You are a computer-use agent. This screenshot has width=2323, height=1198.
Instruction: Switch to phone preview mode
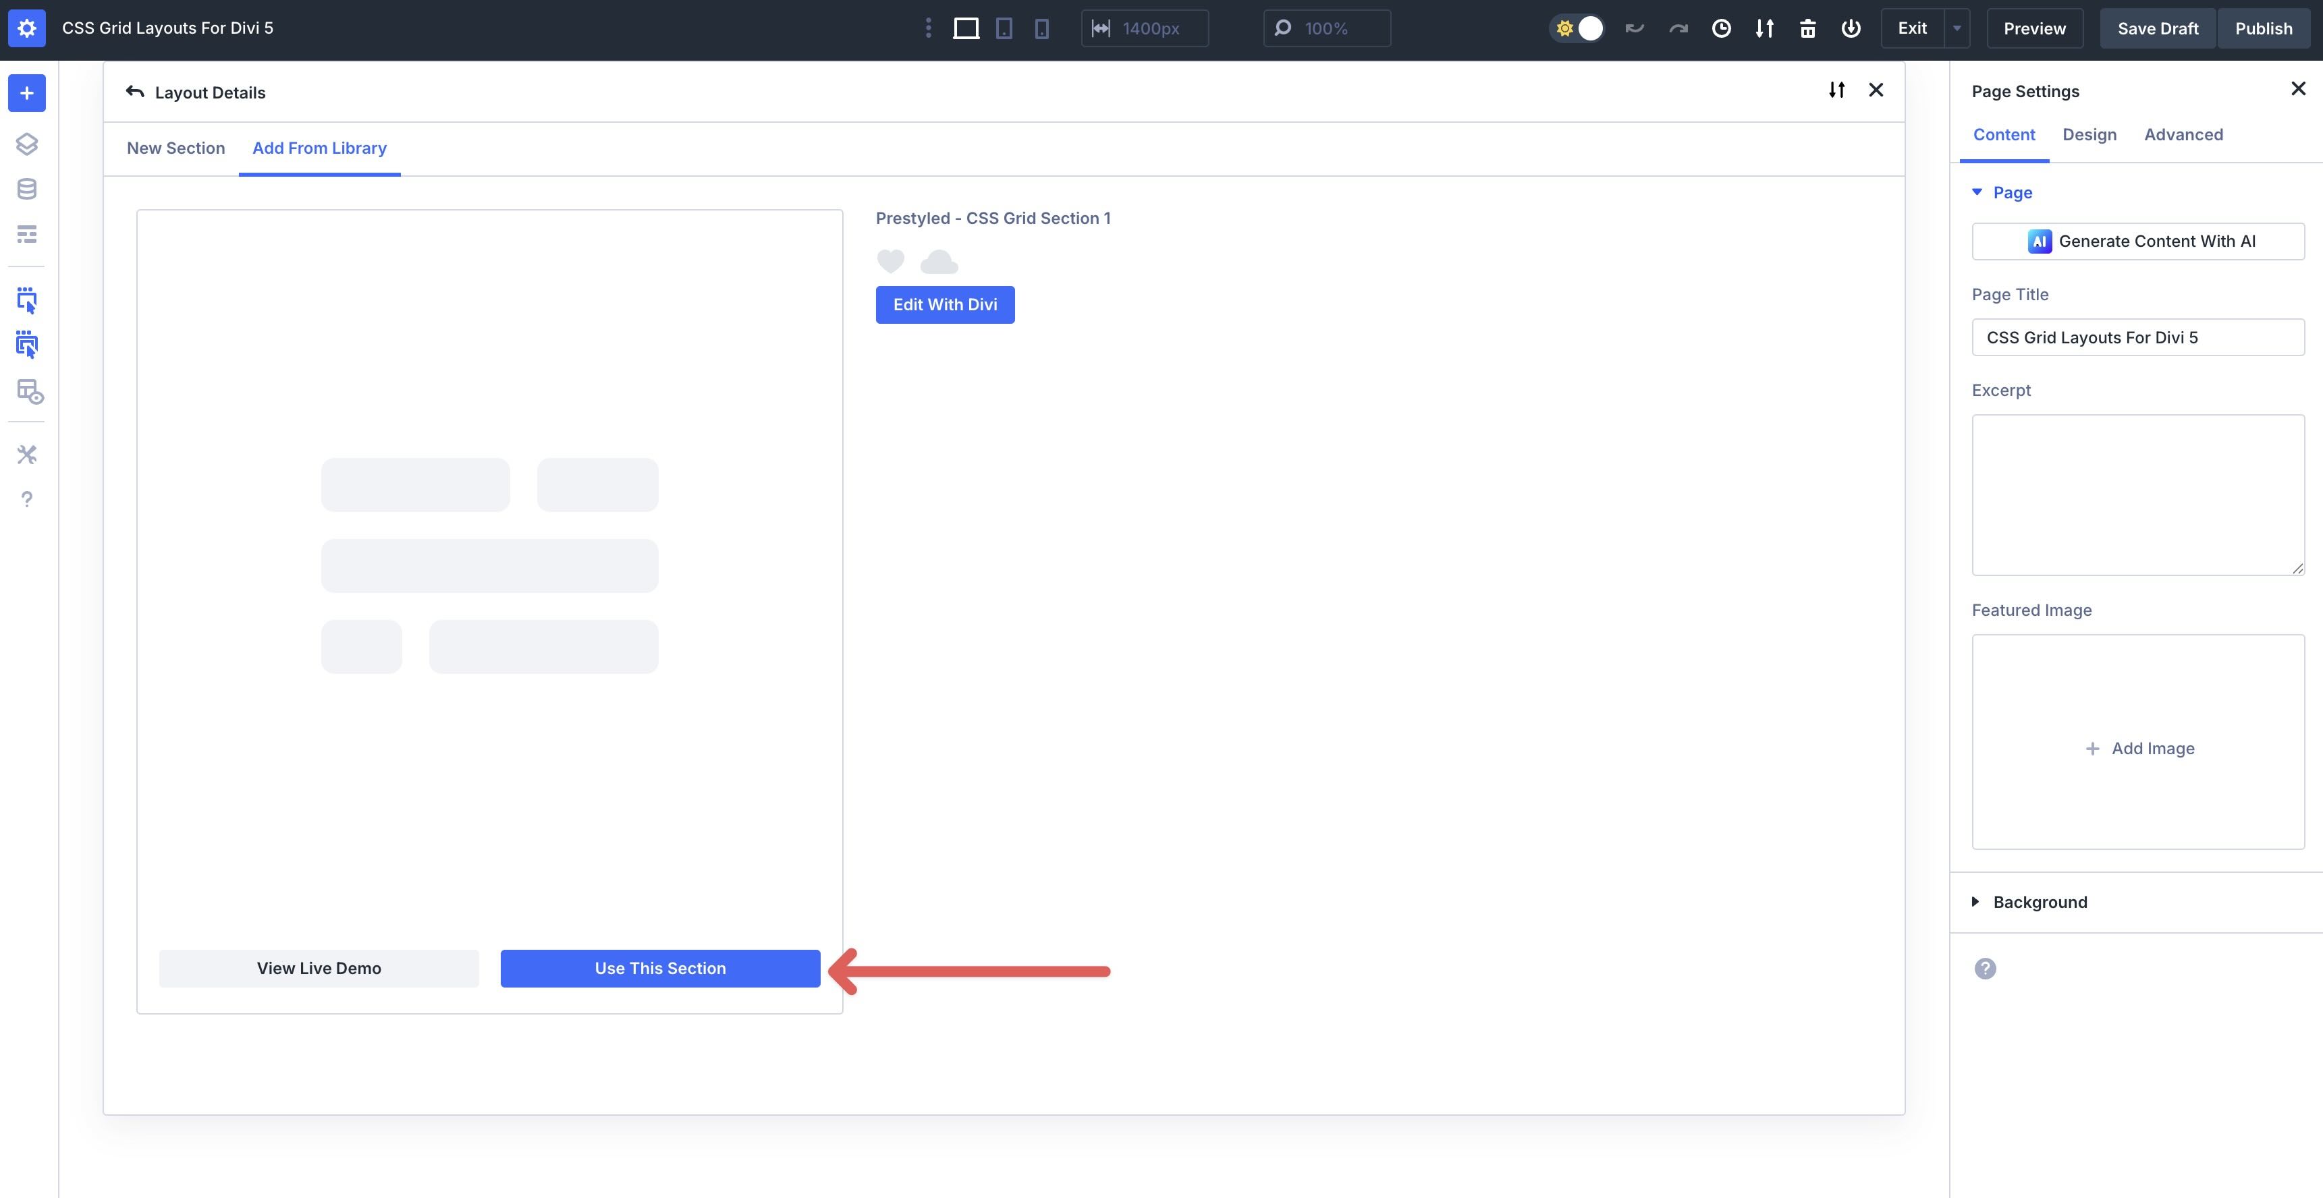1043,28
